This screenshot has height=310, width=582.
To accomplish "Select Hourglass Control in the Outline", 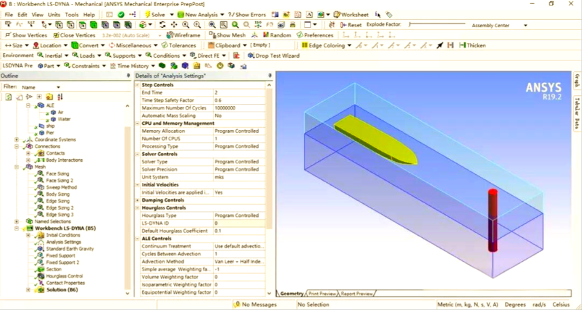I will click(64, 276).
